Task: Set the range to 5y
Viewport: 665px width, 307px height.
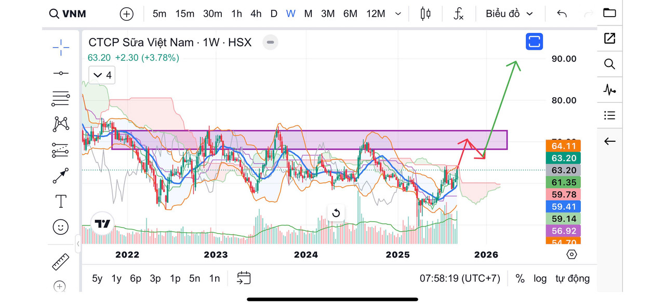Action: [x=97, y=278]
